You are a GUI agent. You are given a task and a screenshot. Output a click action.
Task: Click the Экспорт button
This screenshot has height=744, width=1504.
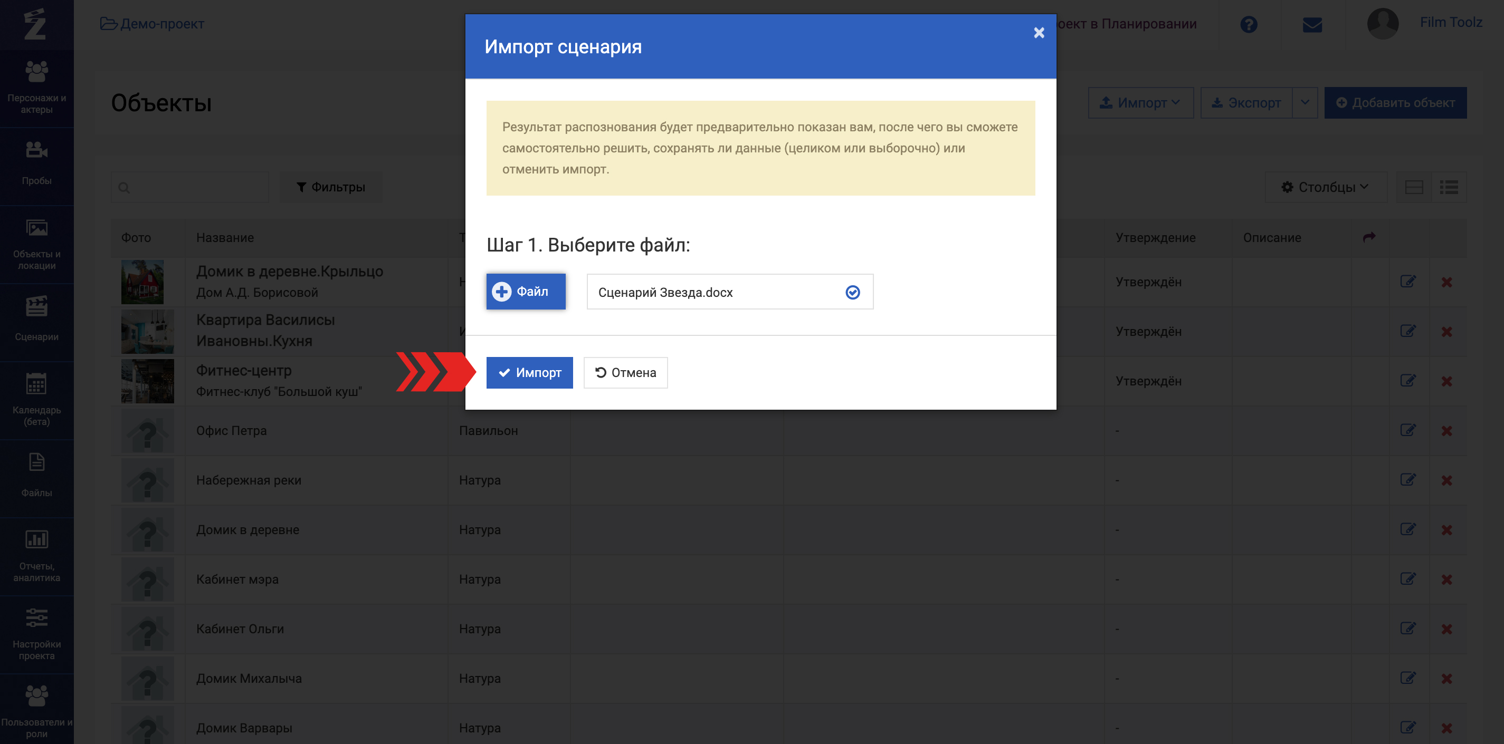[1246, 103]
